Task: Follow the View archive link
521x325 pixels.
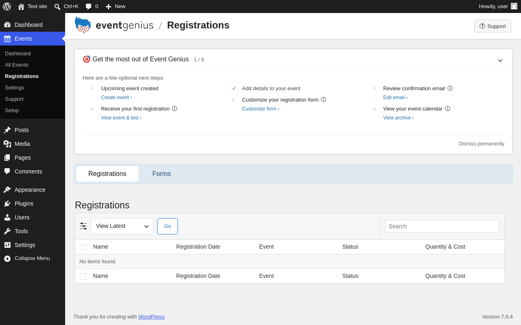Action: (x=398, y=118)
